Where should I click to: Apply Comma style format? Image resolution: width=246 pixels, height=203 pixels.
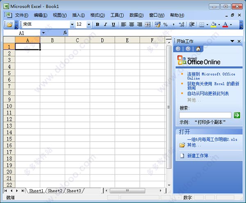173,25
